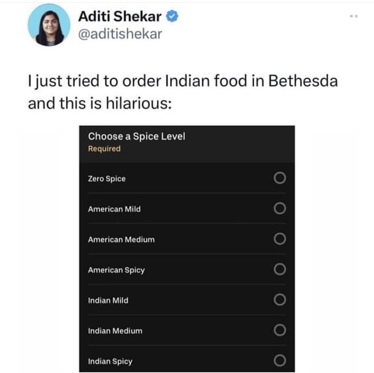This screenshot has height=373, width=374.
Task: Pick the American Spicy radio button
Action: click(x=280, y=269)
